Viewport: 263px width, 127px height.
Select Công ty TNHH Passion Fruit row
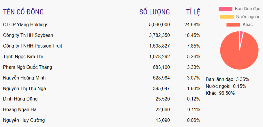tap(33, 46)
